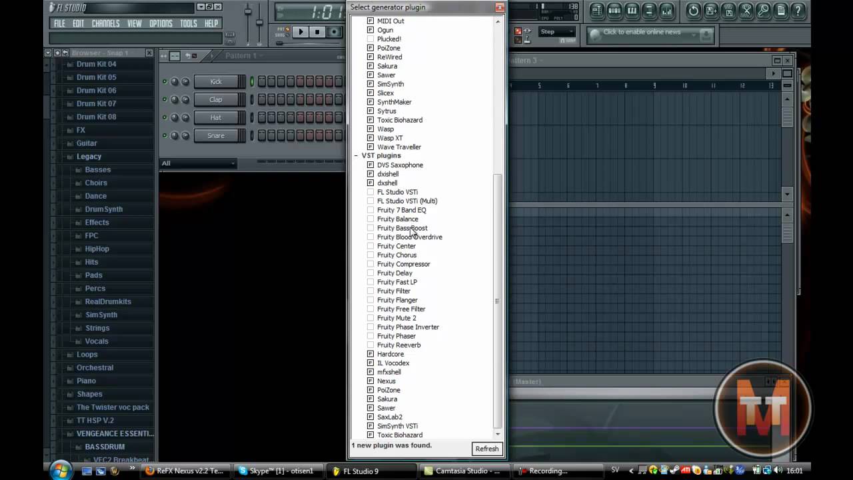Open Camtasia Studio taskbar item
The image size is (853, 480).
[464, 471]
